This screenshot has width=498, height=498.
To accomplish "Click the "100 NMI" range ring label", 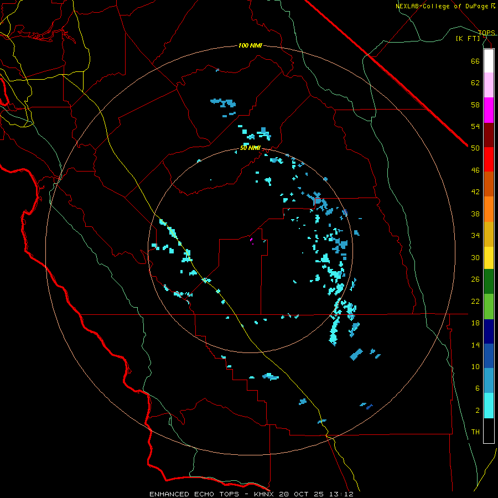I will (x=250, y=45).
